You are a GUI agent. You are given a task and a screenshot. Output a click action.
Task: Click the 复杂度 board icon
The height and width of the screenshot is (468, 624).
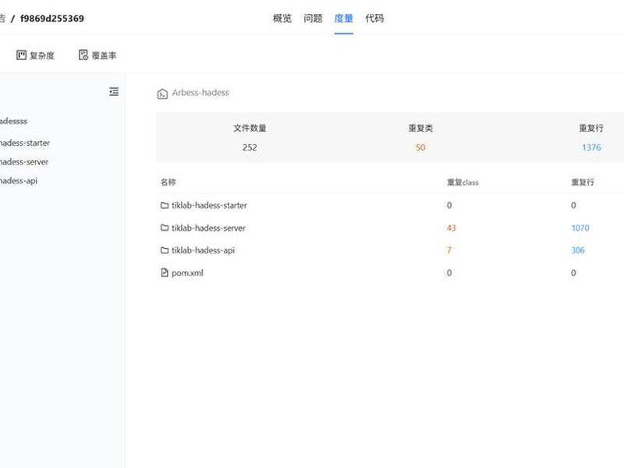click(x=21, y=55)
